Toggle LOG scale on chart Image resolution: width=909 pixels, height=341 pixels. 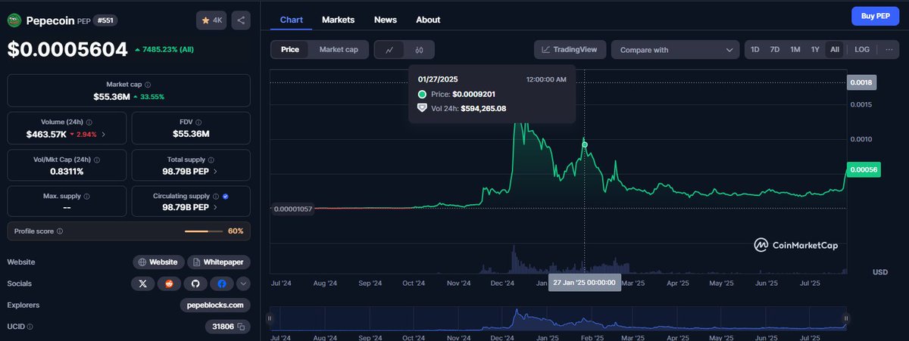862,49
